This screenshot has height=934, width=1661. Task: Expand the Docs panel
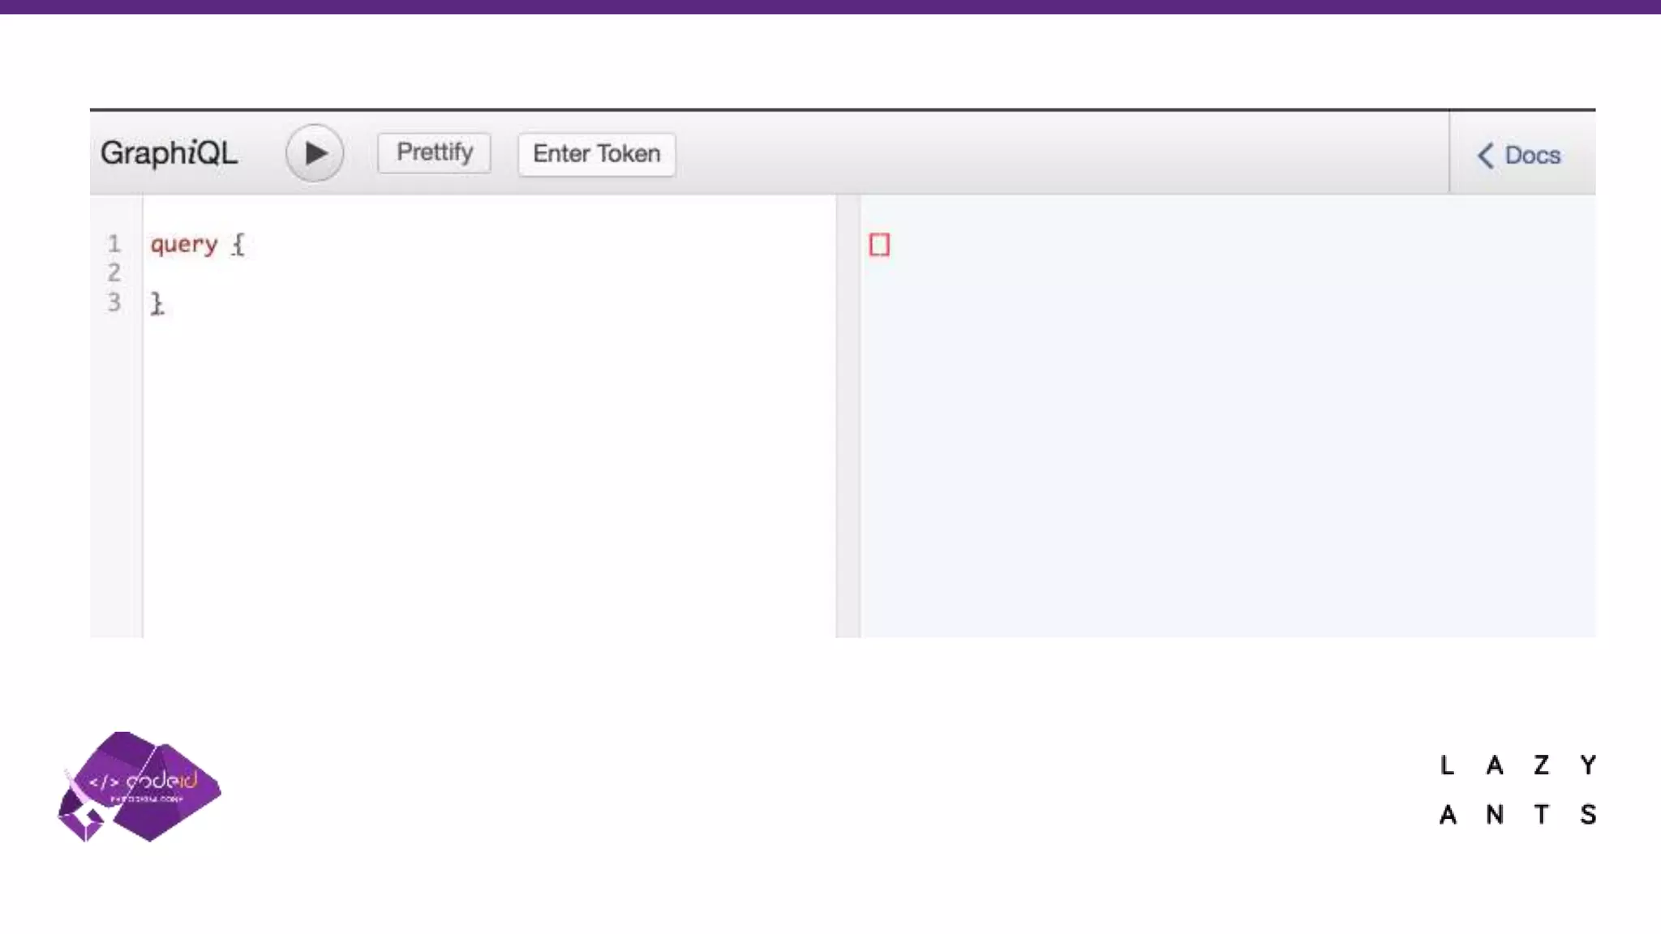1531,155
